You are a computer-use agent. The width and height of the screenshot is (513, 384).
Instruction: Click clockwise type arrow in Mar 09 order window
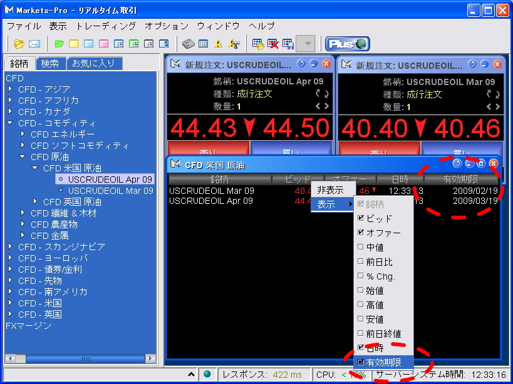497,94
